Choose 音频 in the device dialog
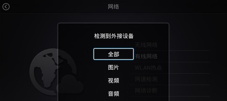227x101 pixels. [114, 93]
